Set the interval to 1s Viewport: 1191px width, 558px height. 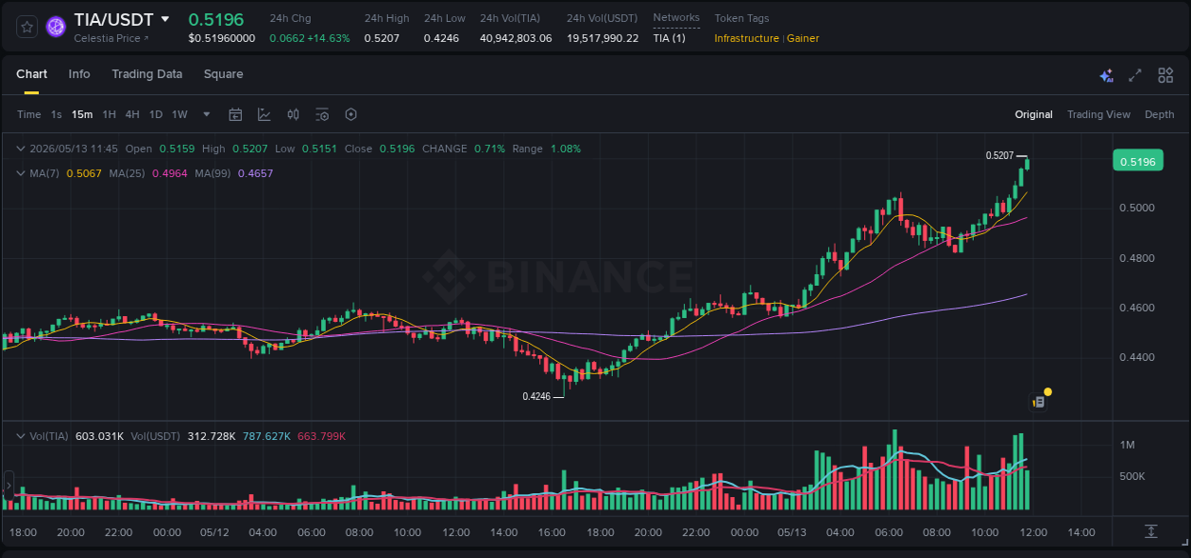56,114
